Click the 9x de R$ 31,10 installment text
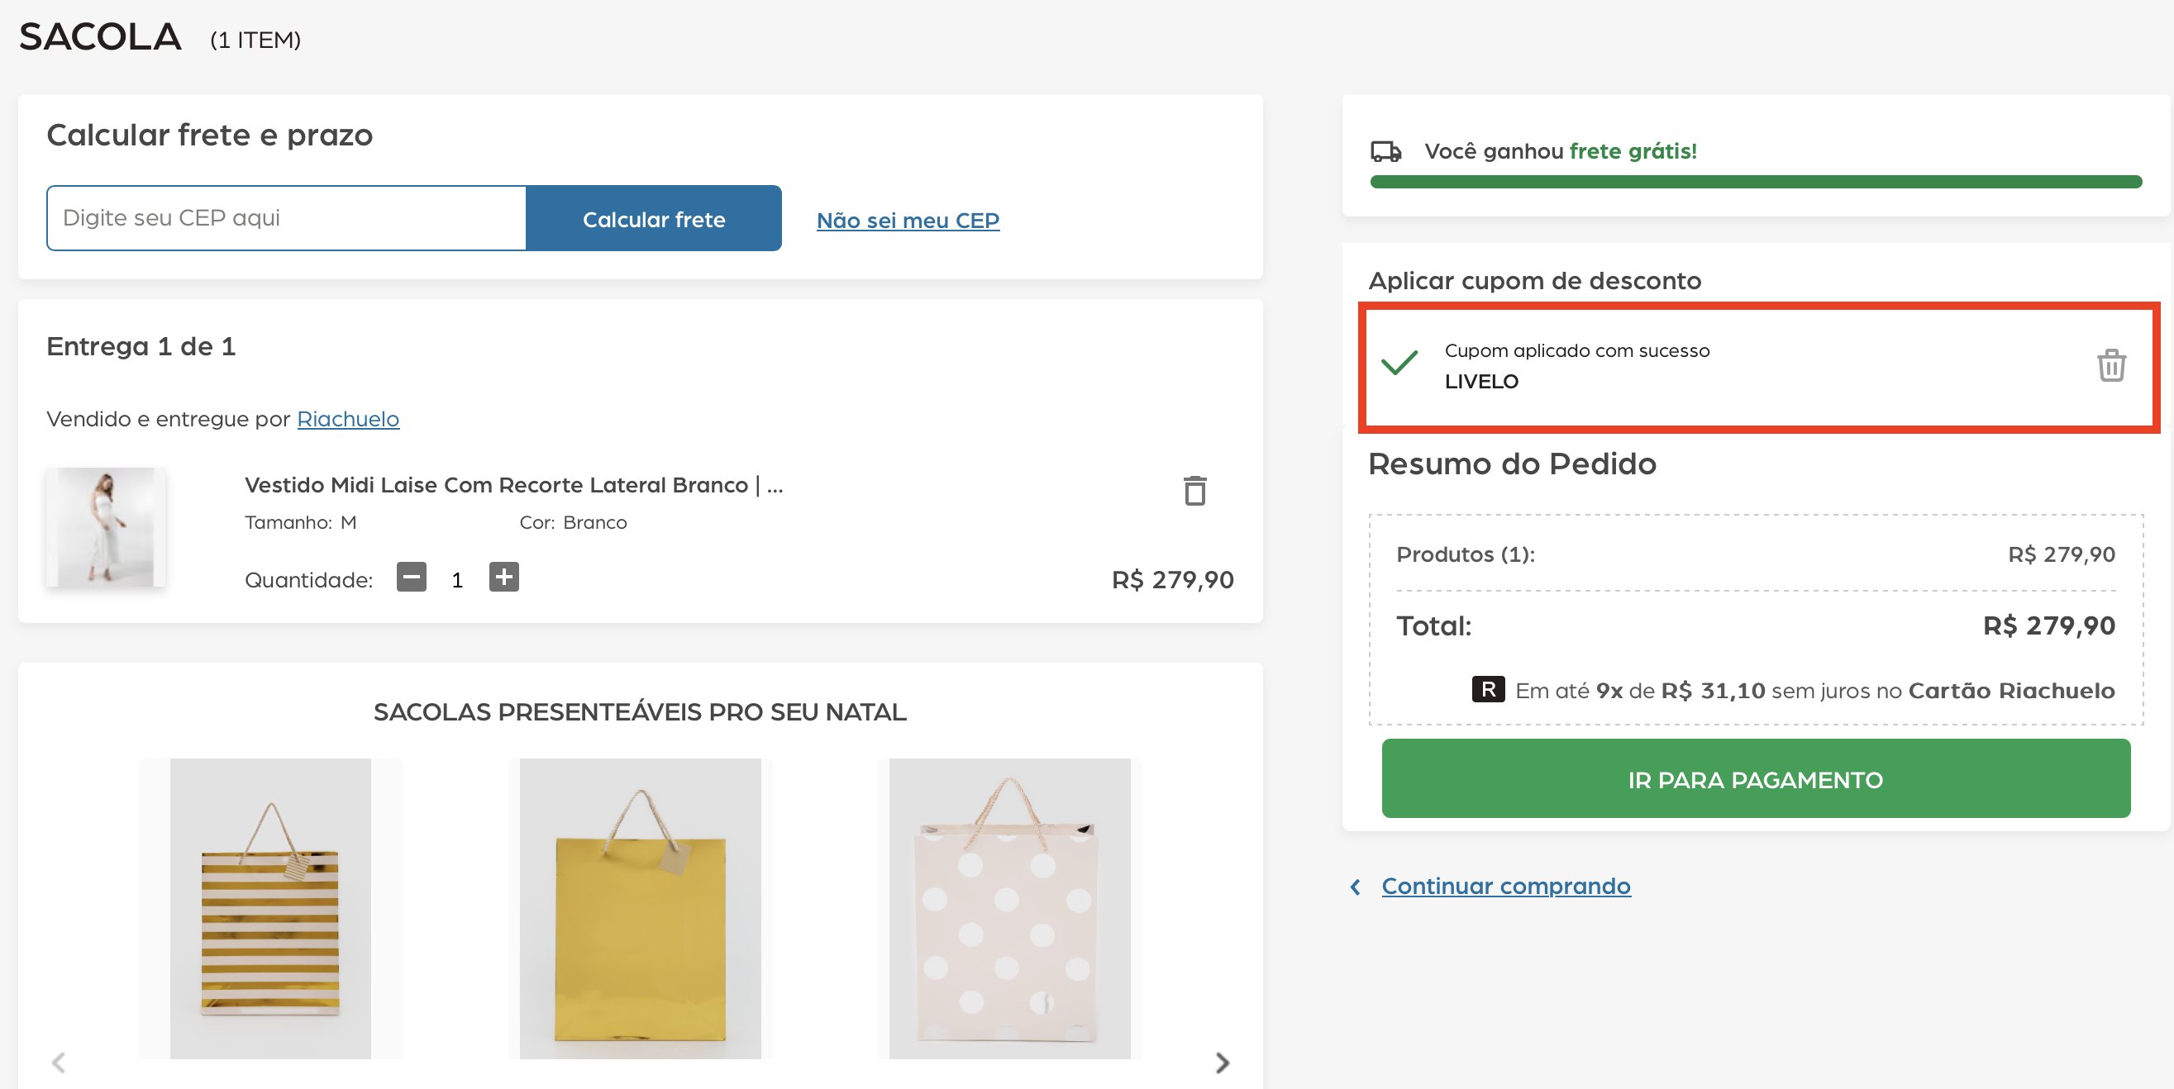 1681,691
